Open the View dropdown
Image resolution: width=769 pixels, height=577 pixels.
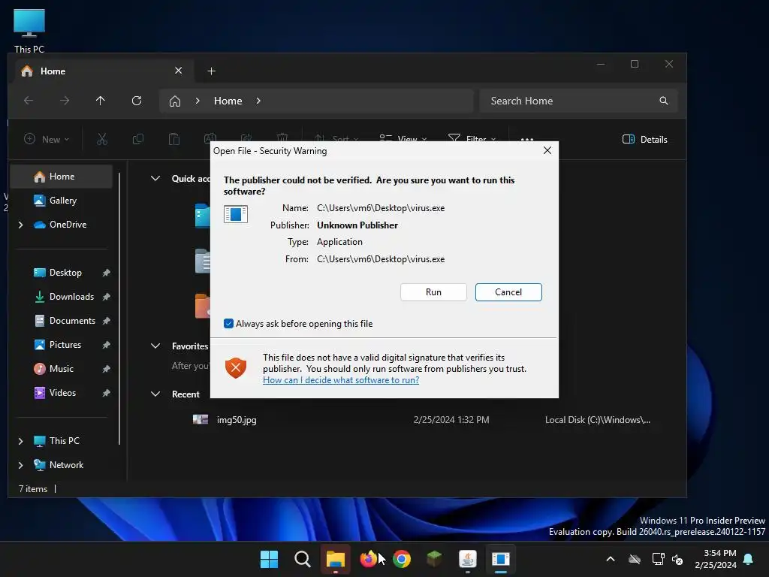[403, 139]
